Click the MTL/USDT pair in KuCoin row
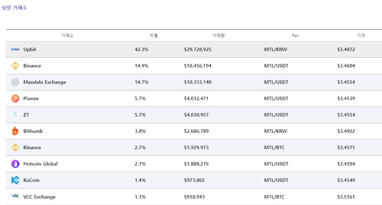The image size is (382, 205). click(276, 180)
